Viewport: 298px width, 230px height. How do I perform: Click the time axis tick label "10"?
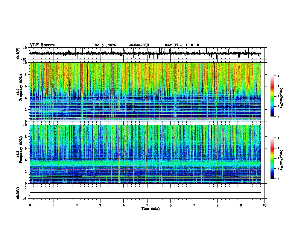pyautogui.click(x=265, y=205)
